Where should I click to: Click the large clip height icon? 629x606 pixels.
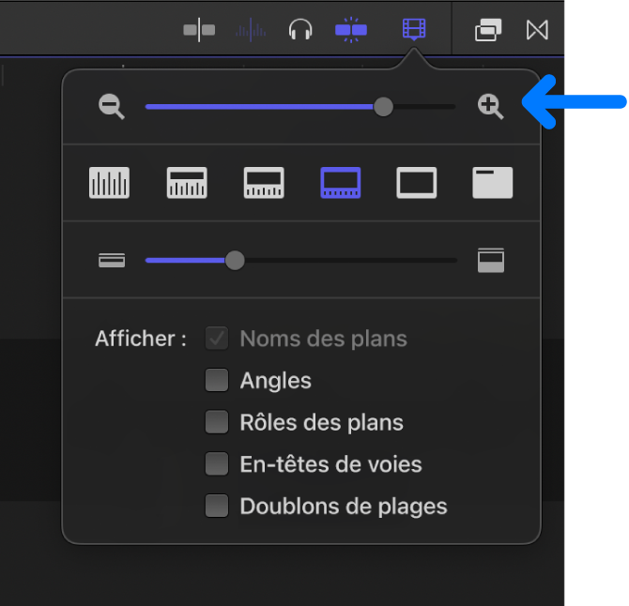click(491, 261)
